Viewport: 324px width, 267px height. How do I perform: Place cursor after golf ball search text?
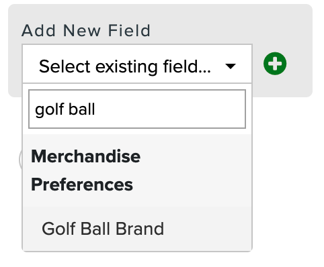pos(96,109)
